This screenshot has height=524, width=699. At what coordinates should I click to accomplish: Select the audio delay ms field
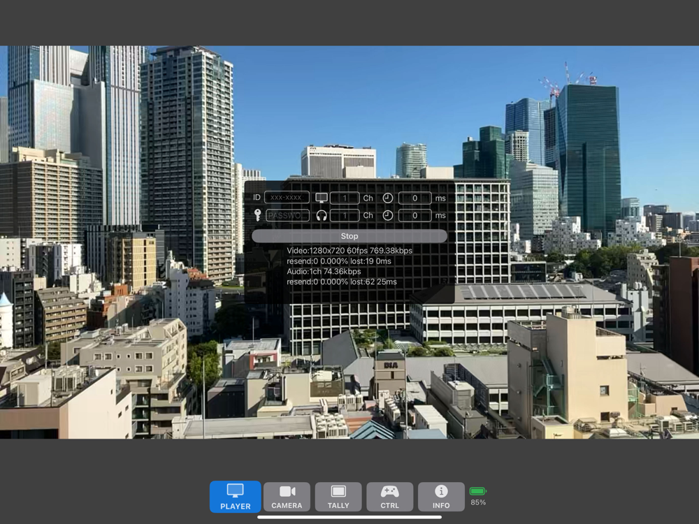pyautogui.click(x=415, y=216)
